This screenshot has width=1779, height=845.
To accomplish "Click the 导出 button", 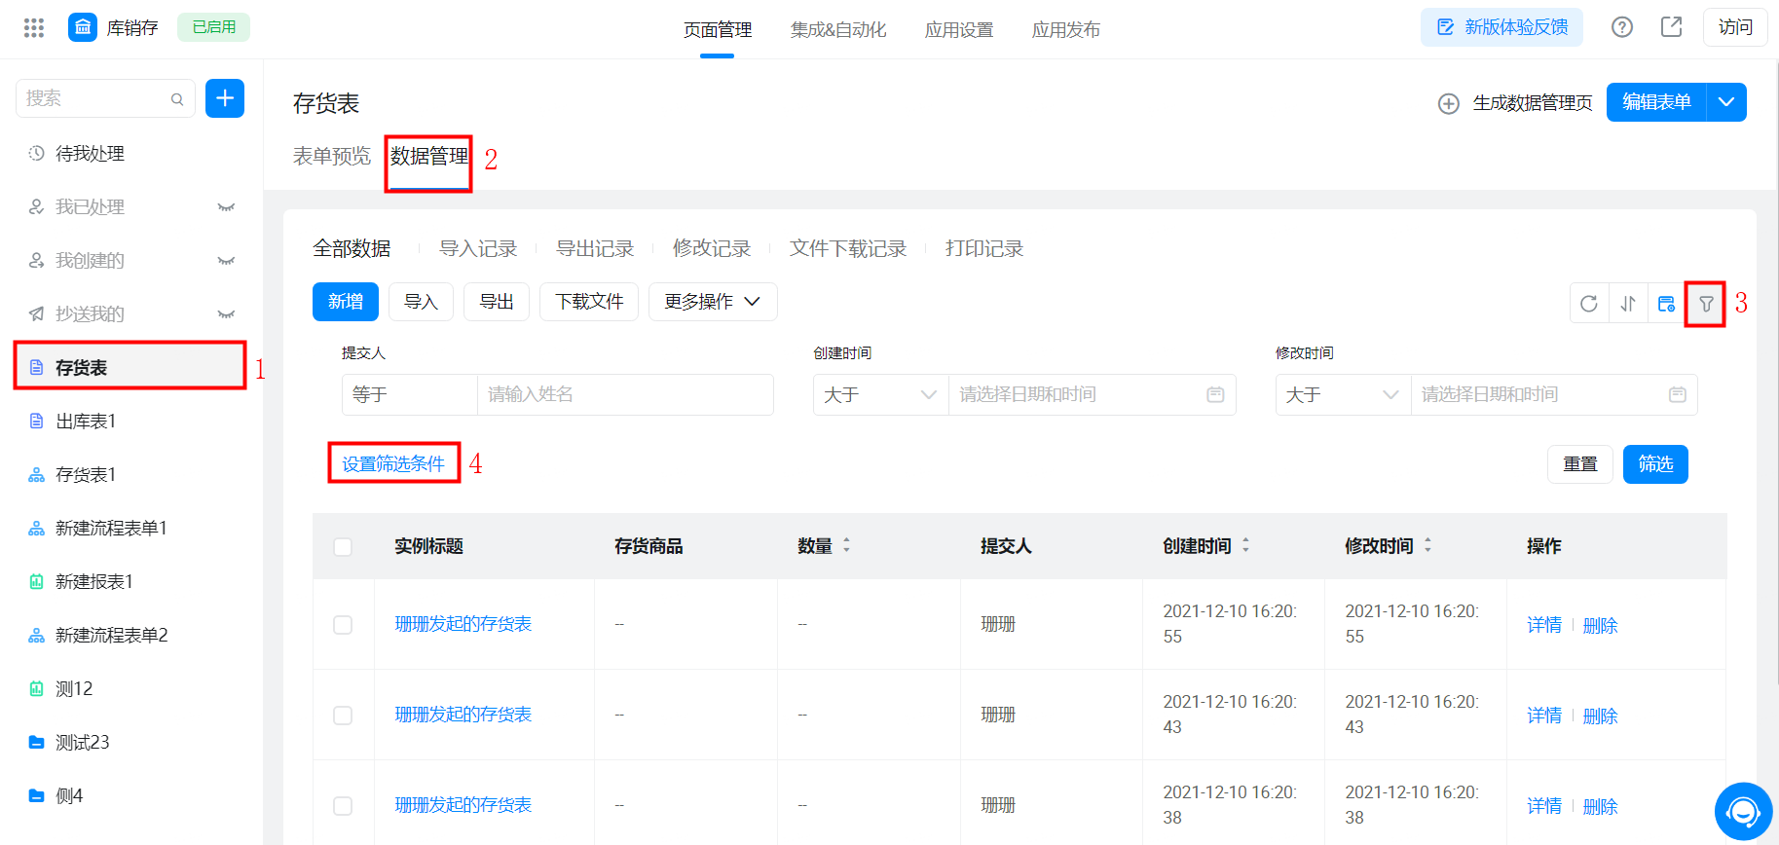I will pyautogui.click(x=497, y=302).
